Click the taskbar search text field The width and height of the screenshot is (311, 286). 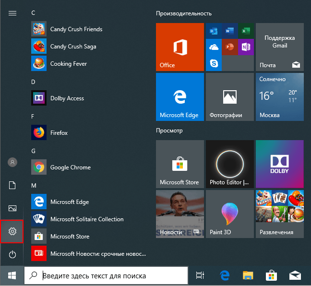pyautogui.click(x=106, y=276)
